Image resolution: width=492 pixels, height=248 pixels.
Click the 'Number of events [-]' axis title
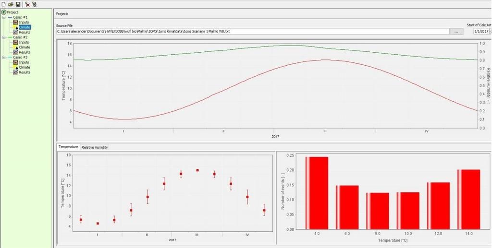coord(283,192)
